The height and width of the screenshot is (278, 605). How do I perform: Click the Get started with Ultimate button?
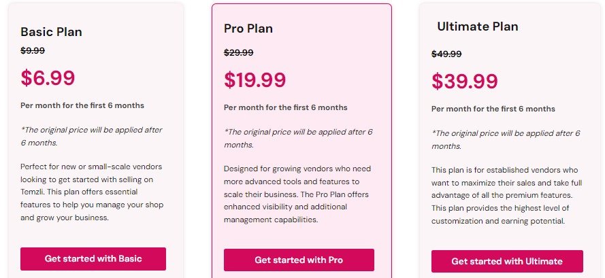tap(507, 262)
